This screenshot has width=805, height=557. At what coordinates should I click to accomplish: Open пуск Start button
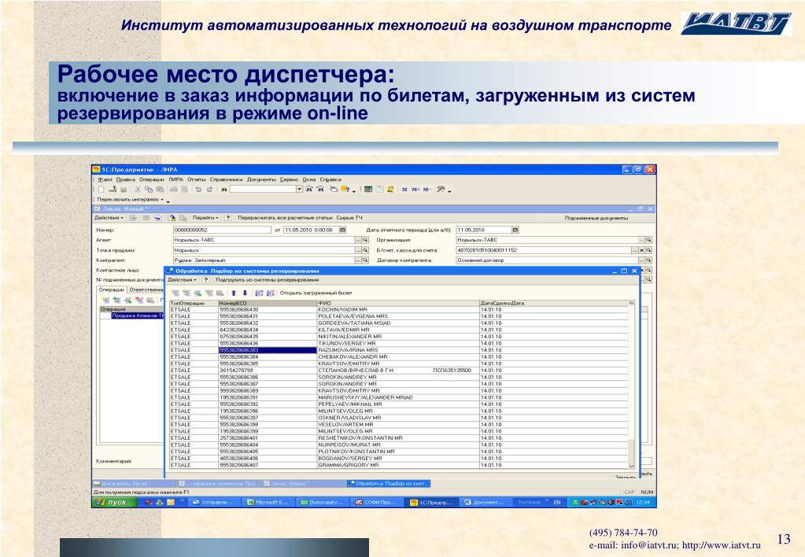pos(114,502)
